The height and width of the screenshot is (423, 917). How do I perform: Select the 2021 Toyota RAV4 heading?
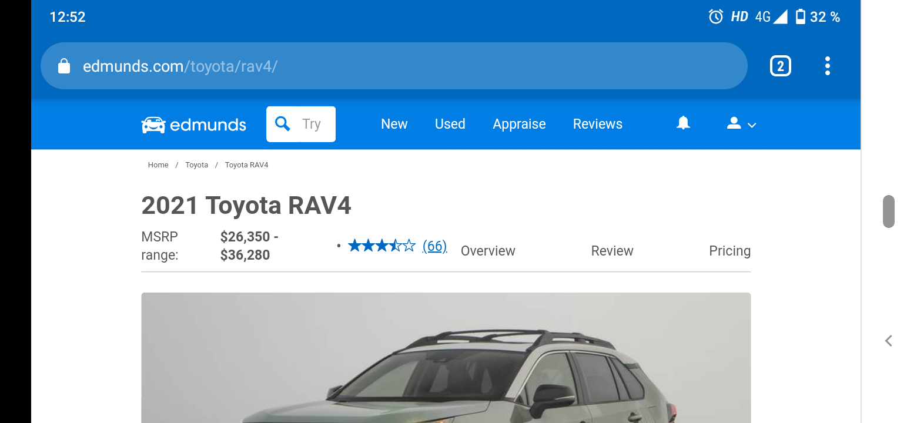point(246,206)
